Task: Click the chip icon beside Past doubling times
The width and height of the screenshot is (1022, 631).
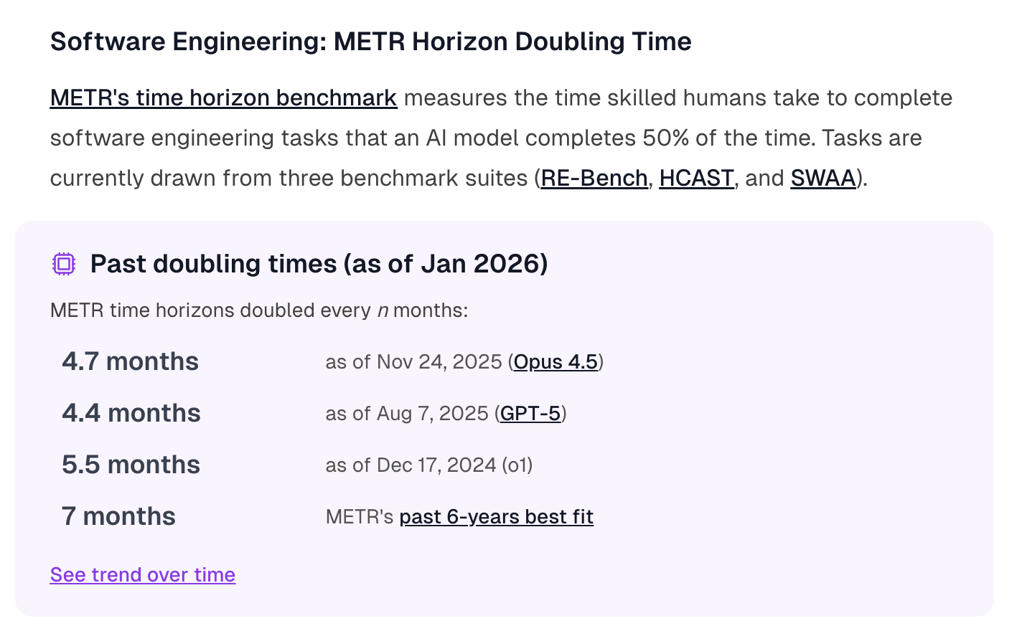Action: [64, 264]
